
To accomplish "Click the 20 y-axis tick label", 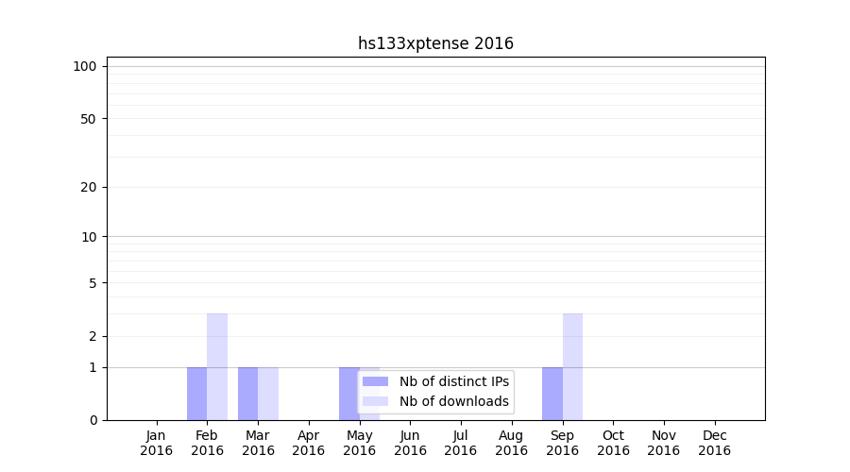I will point(89,187).
